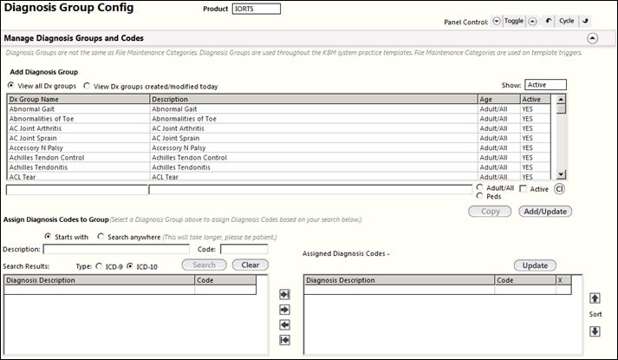Viewport: 618px width, 360px height.
Task: Select the Abnormal Gait group row
Action: (x=279, y=108)
